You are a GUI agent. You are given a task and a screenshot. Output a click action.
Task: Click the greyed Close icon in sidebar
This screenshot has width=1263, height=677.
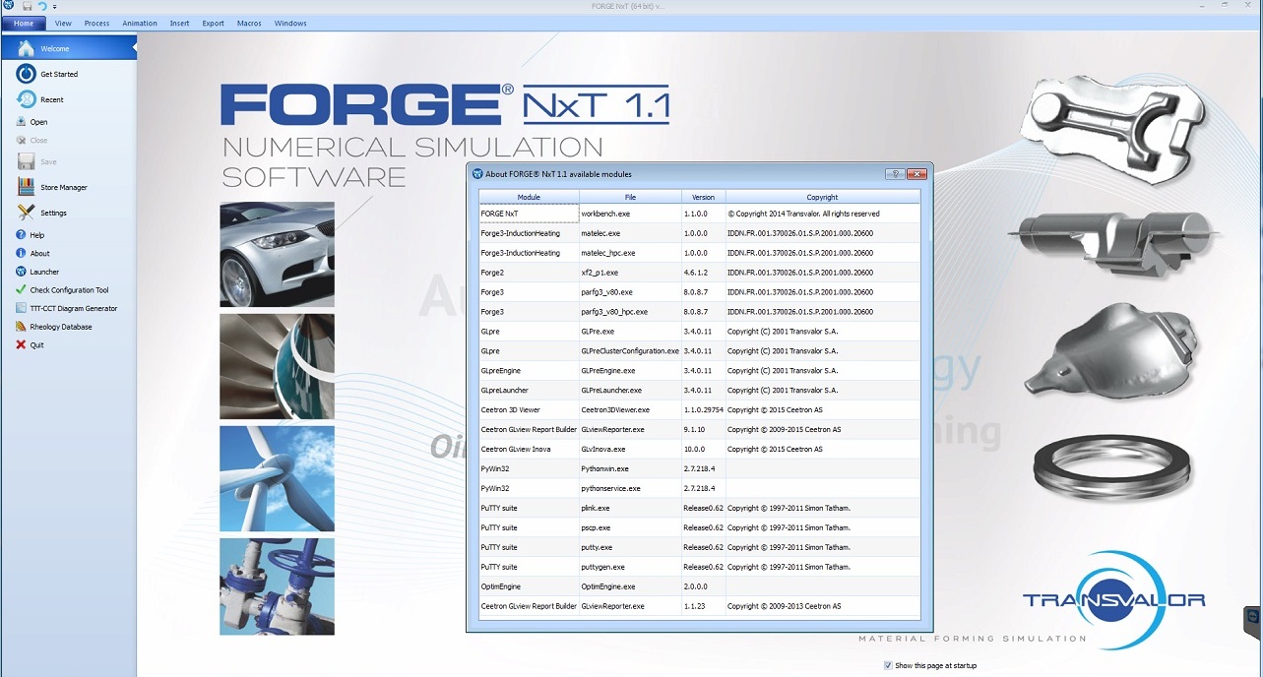[x=21, y=141]
